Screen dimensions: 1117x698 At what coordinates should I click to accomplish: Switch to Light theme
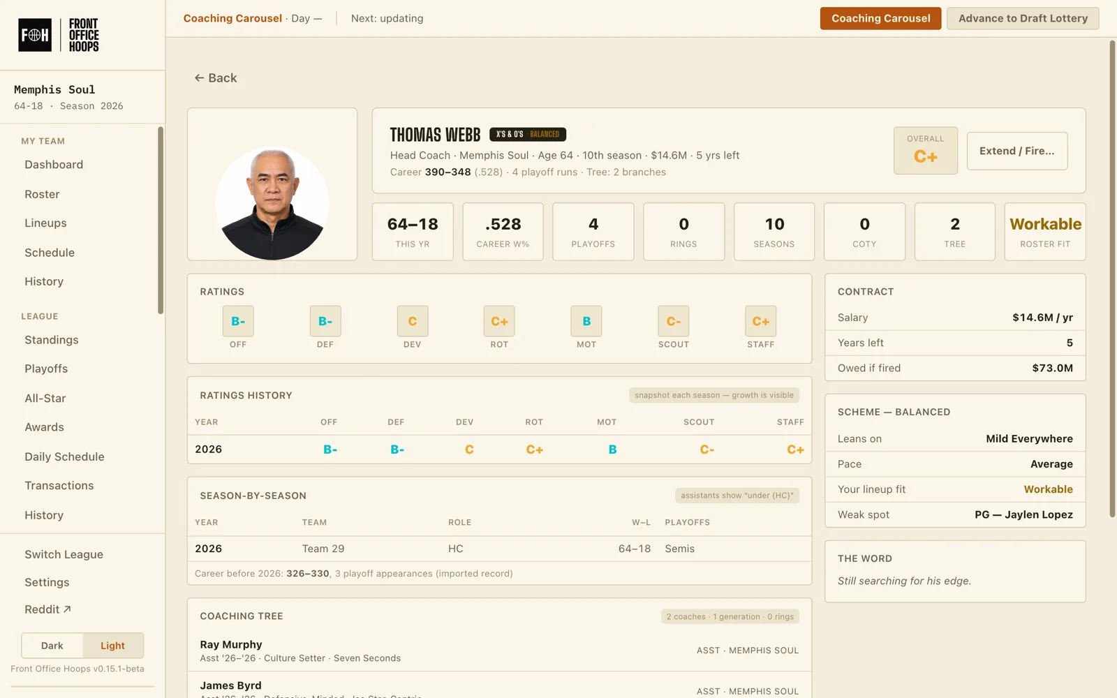pyautogui.click(x=113, y=646)
